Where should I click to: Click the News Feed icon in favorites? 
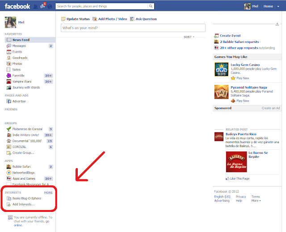[9, 40]
